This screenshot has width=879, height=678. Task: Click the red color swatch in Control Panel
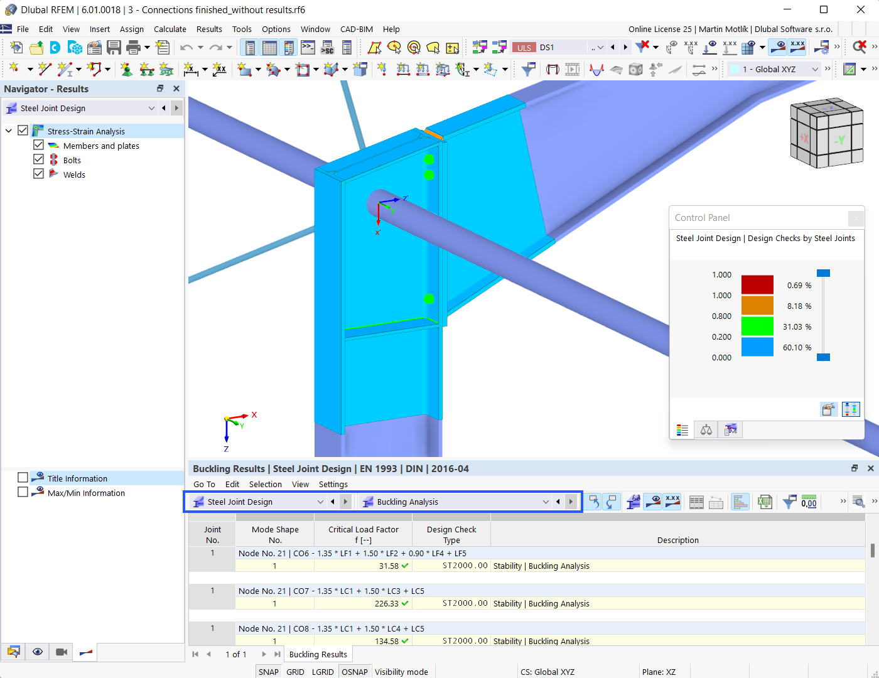click(x=757, y=284)
